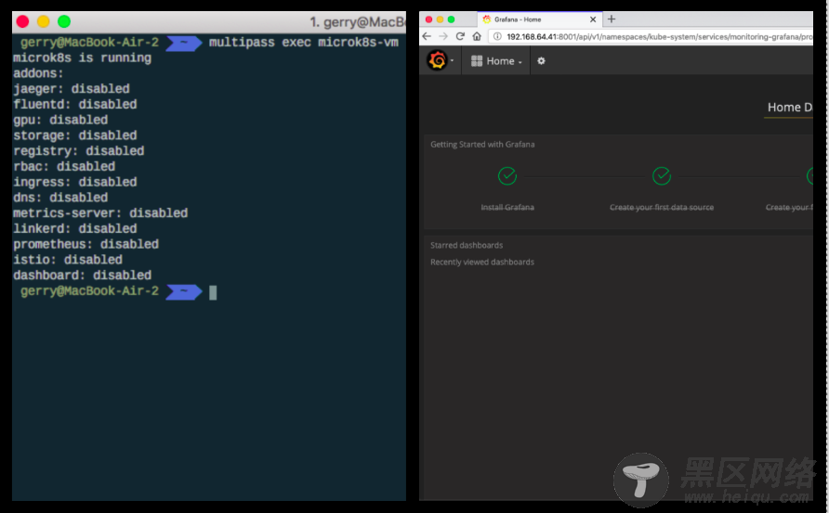Click 'linkerd: disabled' line in terminal
Viewport: 829px width, 513px height.
(75, 228)
